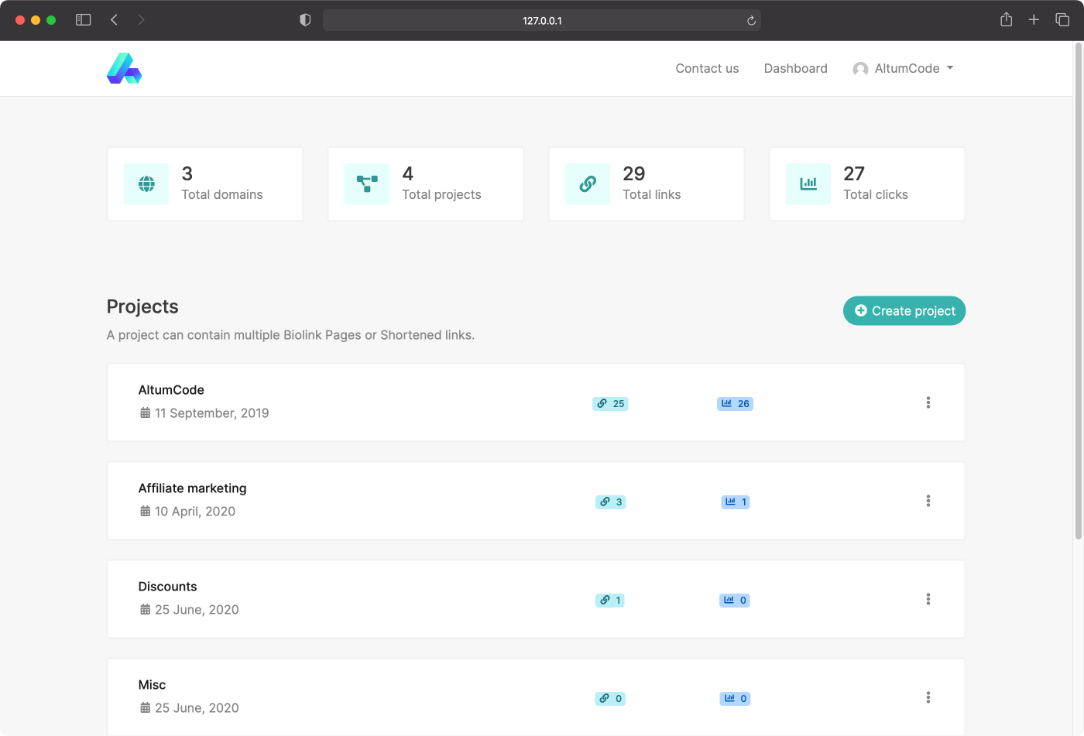Click the AltumCode logo in the header
The image size is (1084, 736).
point(124,68)
